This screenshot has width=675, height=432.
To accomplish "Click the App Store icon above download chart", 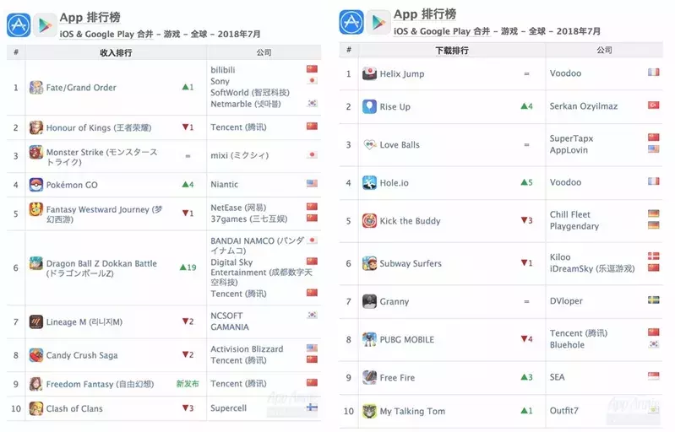I will 351,22.
